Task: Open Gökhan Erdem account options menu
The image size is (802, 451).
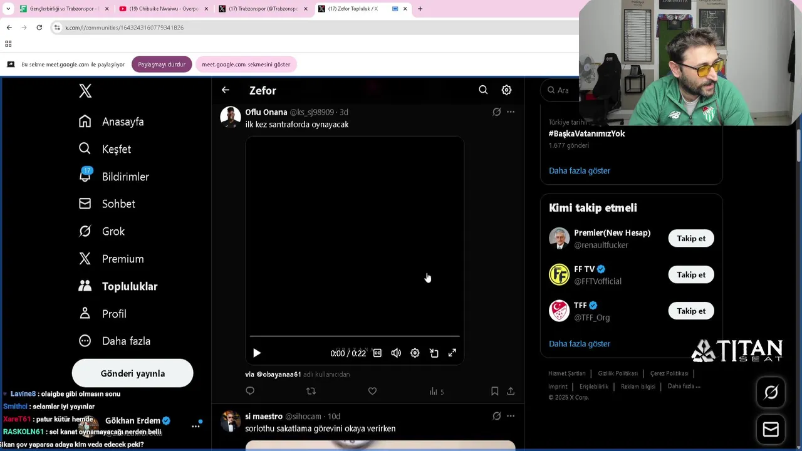Action: [195, 426]
